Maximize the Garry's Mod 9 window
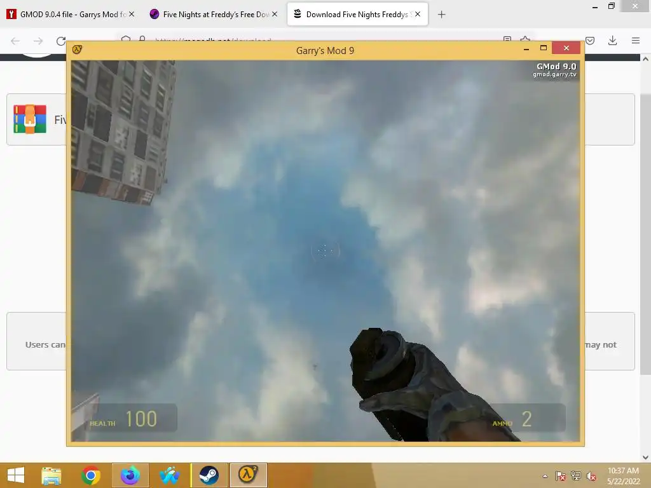The image size is (651, 488). pos(543,48)
